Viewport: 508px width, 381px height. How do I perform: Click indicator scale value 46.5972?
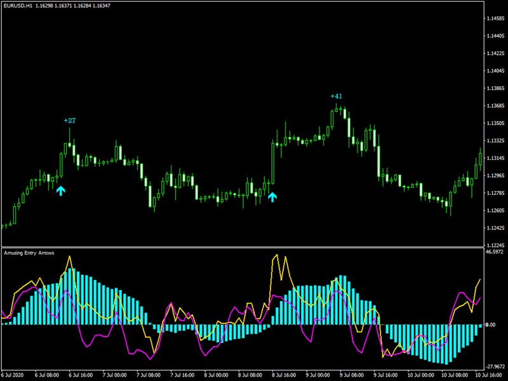click(495, 251)
